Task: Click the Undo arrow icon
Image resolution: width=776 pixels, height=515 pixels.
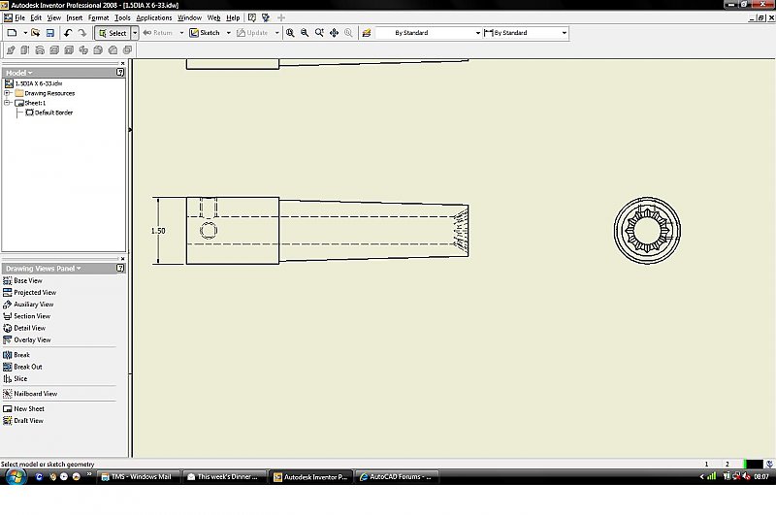Action: pyautogui.click(x=68, y=33)
